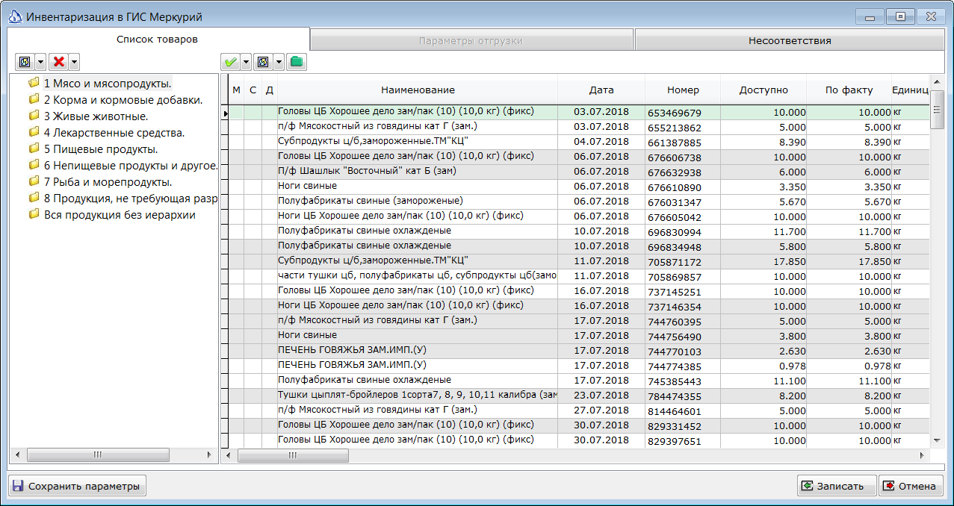Image resolution: width=954 pixels, height=506 pixels.
Task: Select 'Вся продукция без иерархии' tree item
Action: click(x=120, y=214)
